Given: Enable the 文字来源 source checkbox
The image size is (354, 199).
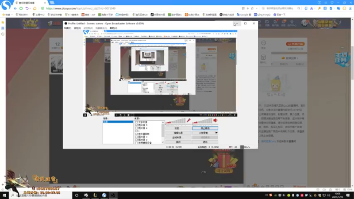Looking at the screenshot, I should tap(136, 122).
